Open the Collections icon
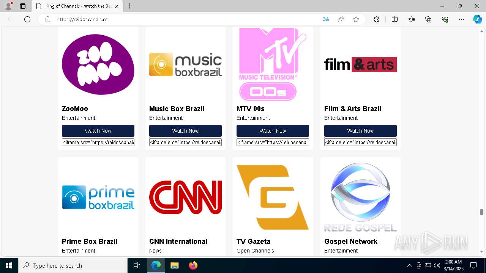This screenshot has width=486, height=273. pyautogui.click(x=428, y=19)
